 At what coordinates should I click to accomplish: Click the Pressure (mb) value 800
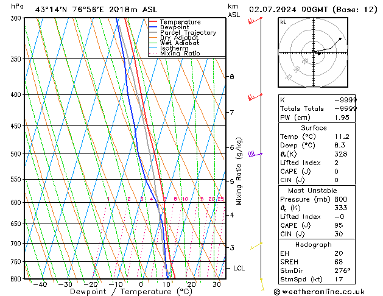[x=341, y=199]
